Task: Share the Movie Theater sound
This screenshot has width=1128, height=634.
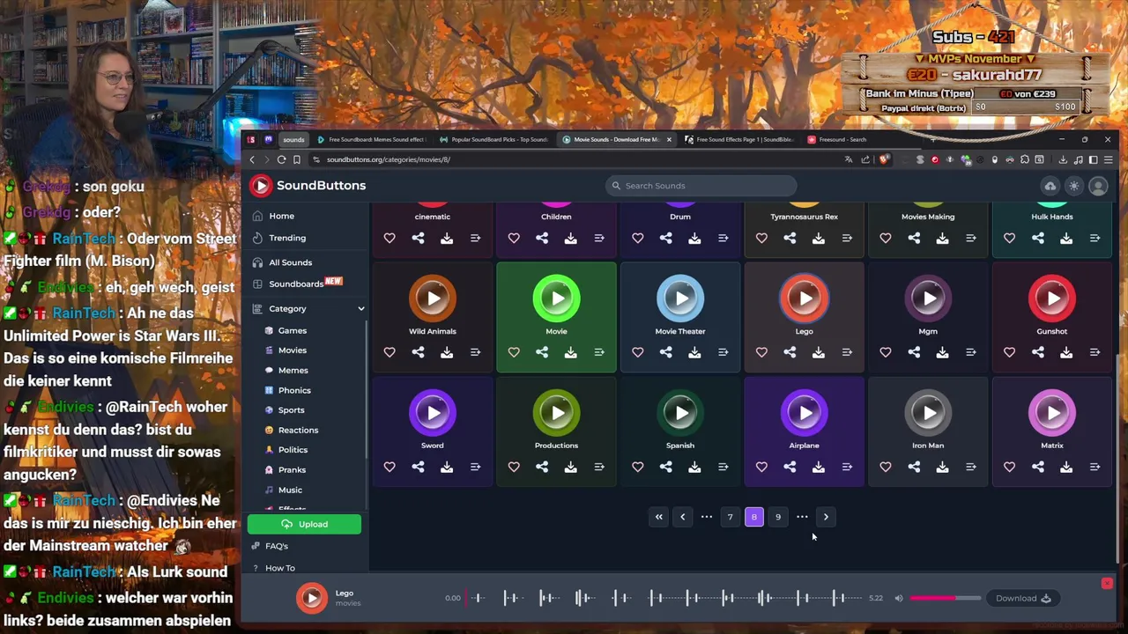Action: click(666, 352)
